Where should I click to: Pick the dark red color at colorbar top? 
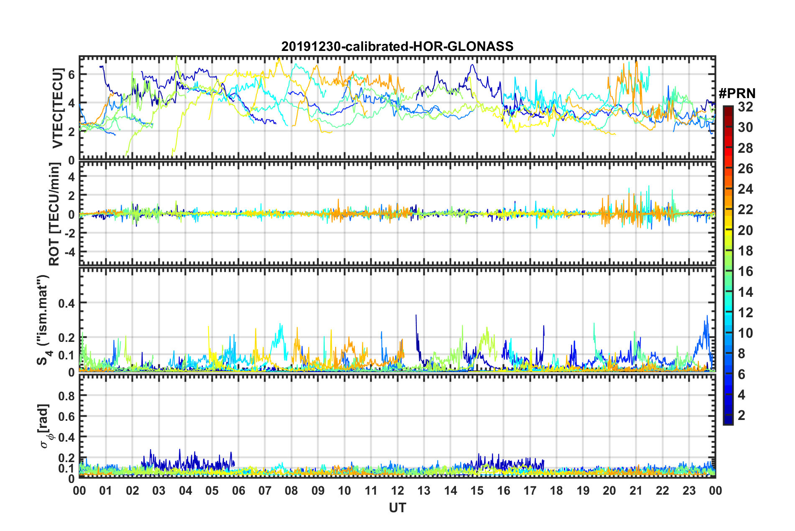[728, 109]
